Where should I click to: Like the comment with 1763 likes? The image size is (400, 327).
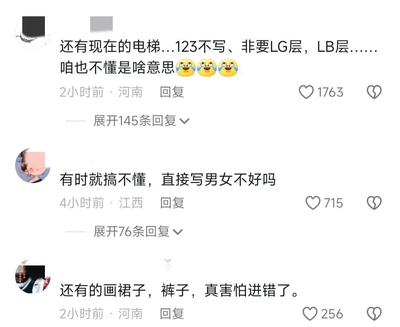pyautogui.click(x=306, y=92)
